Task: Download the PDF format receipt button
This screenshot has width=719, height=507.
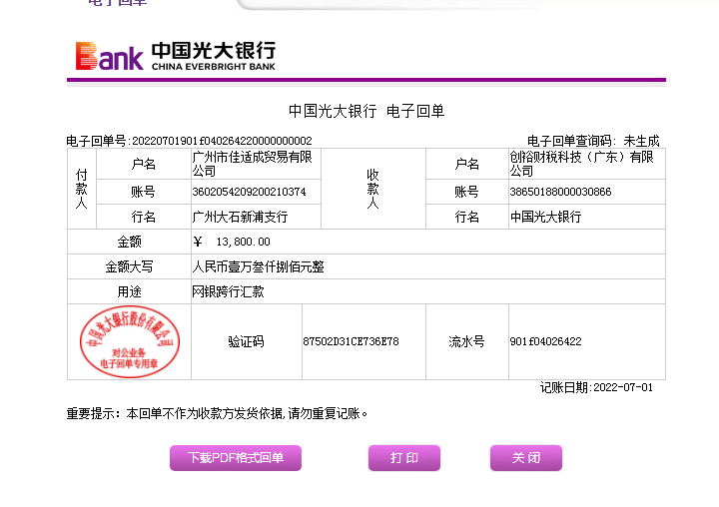Action: (x=236, y=457)
